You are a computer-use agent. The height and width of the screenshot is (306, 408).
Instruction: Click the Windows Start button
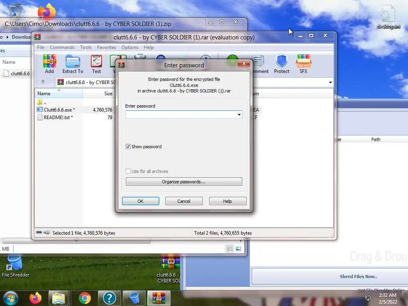coord(11,298)
